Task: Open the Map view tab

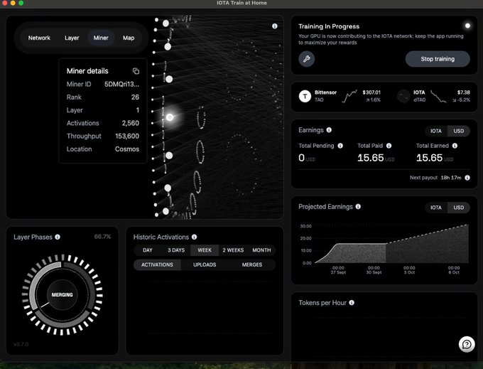Action: pyautogui.click(x=129, y=38)
